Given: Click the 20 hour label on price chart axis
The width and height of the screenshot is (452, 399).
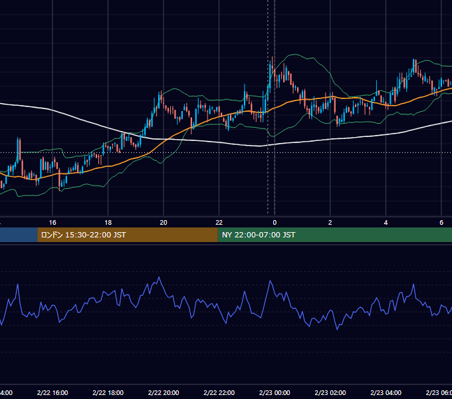Looking at the screenshot, I should click(164, 223).
